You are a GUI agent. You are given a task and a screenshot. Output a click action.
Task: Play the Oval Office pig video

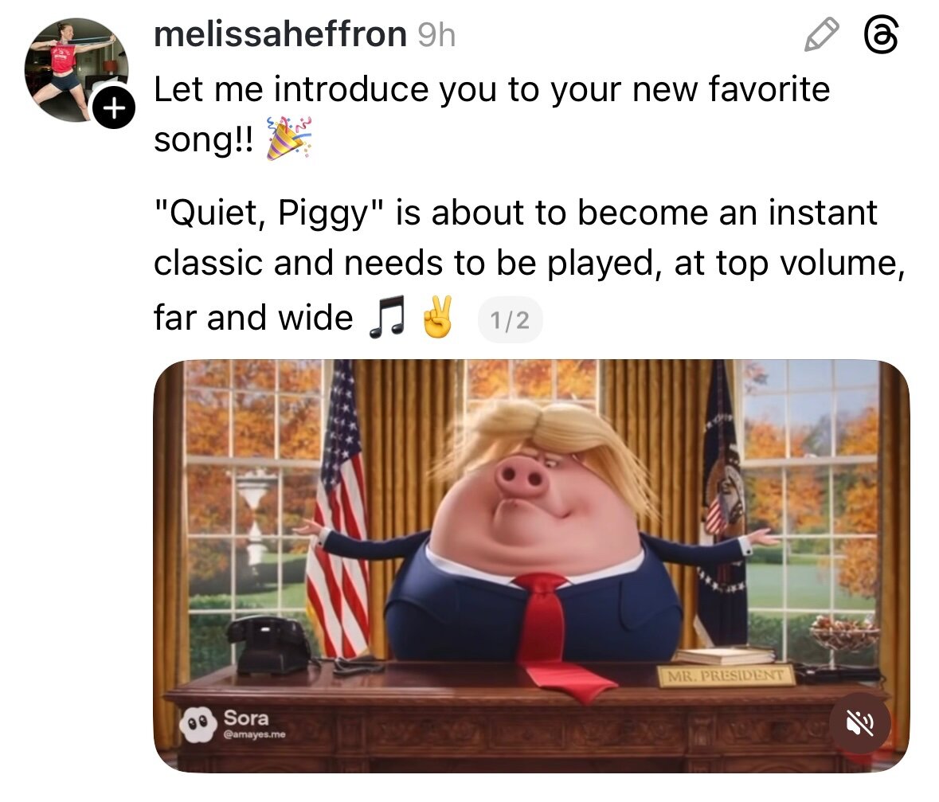point(531,565)
